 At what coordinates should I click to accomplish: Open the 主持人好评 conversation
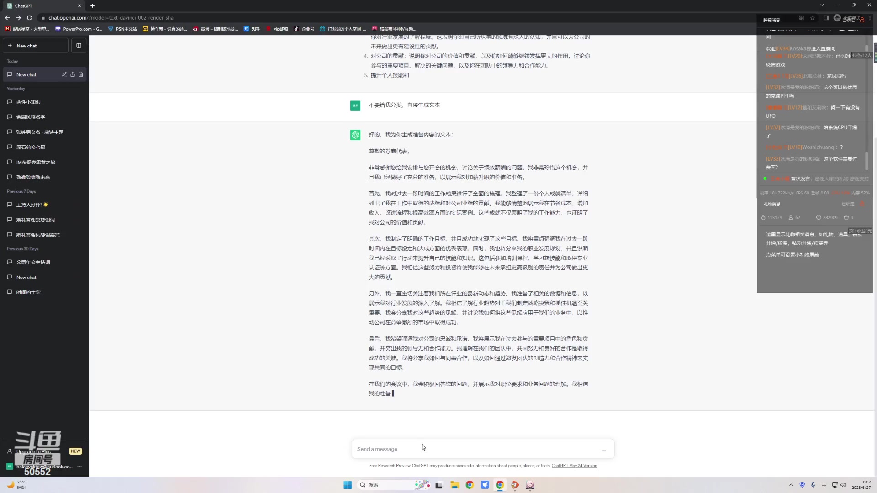44,205
